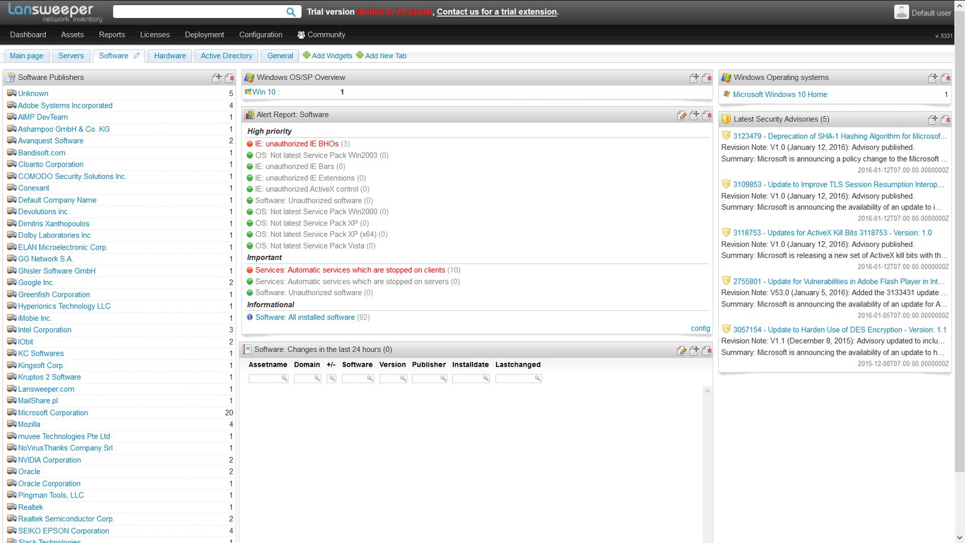Click the Add New Tab link
The image size is (965, 543).
(x=382, y=56)
